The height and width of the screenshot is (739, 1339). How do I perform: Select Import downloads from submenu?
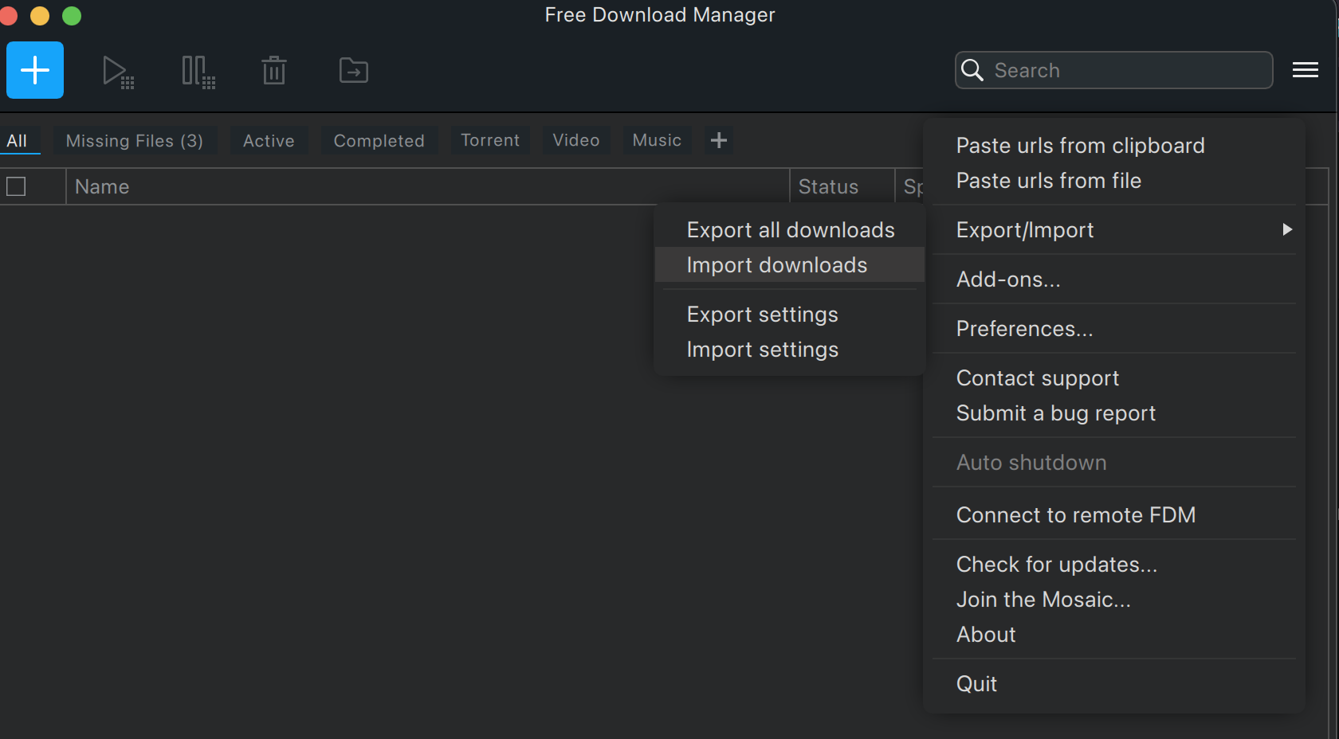tap(776, 265)
